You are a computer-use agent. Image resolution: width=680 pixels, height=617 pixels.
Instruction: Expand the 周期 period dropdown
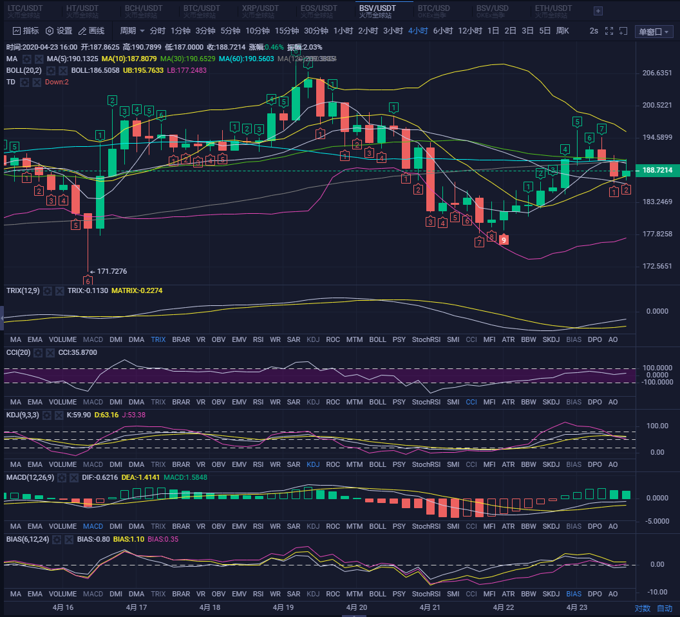[x=132, y=31]
